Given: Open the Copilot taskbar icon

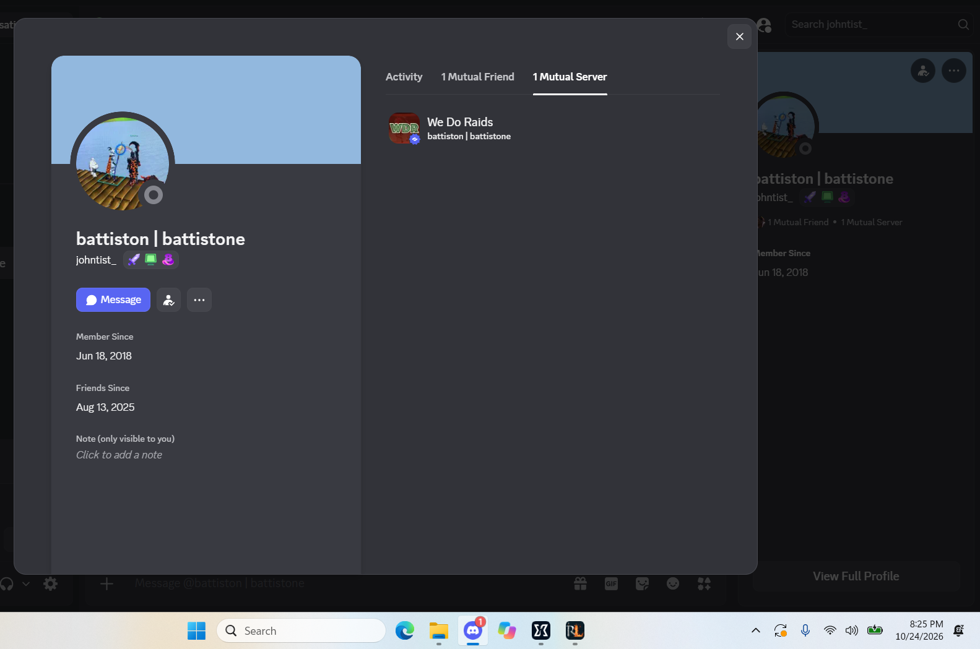Looking at the screenshot, I should click(x=507, y=630).
